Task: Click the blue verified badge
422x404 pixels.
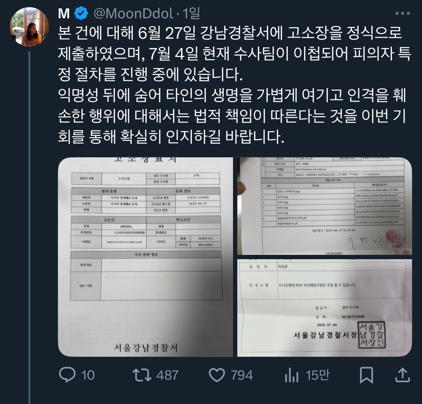Action: coord(81,13)
